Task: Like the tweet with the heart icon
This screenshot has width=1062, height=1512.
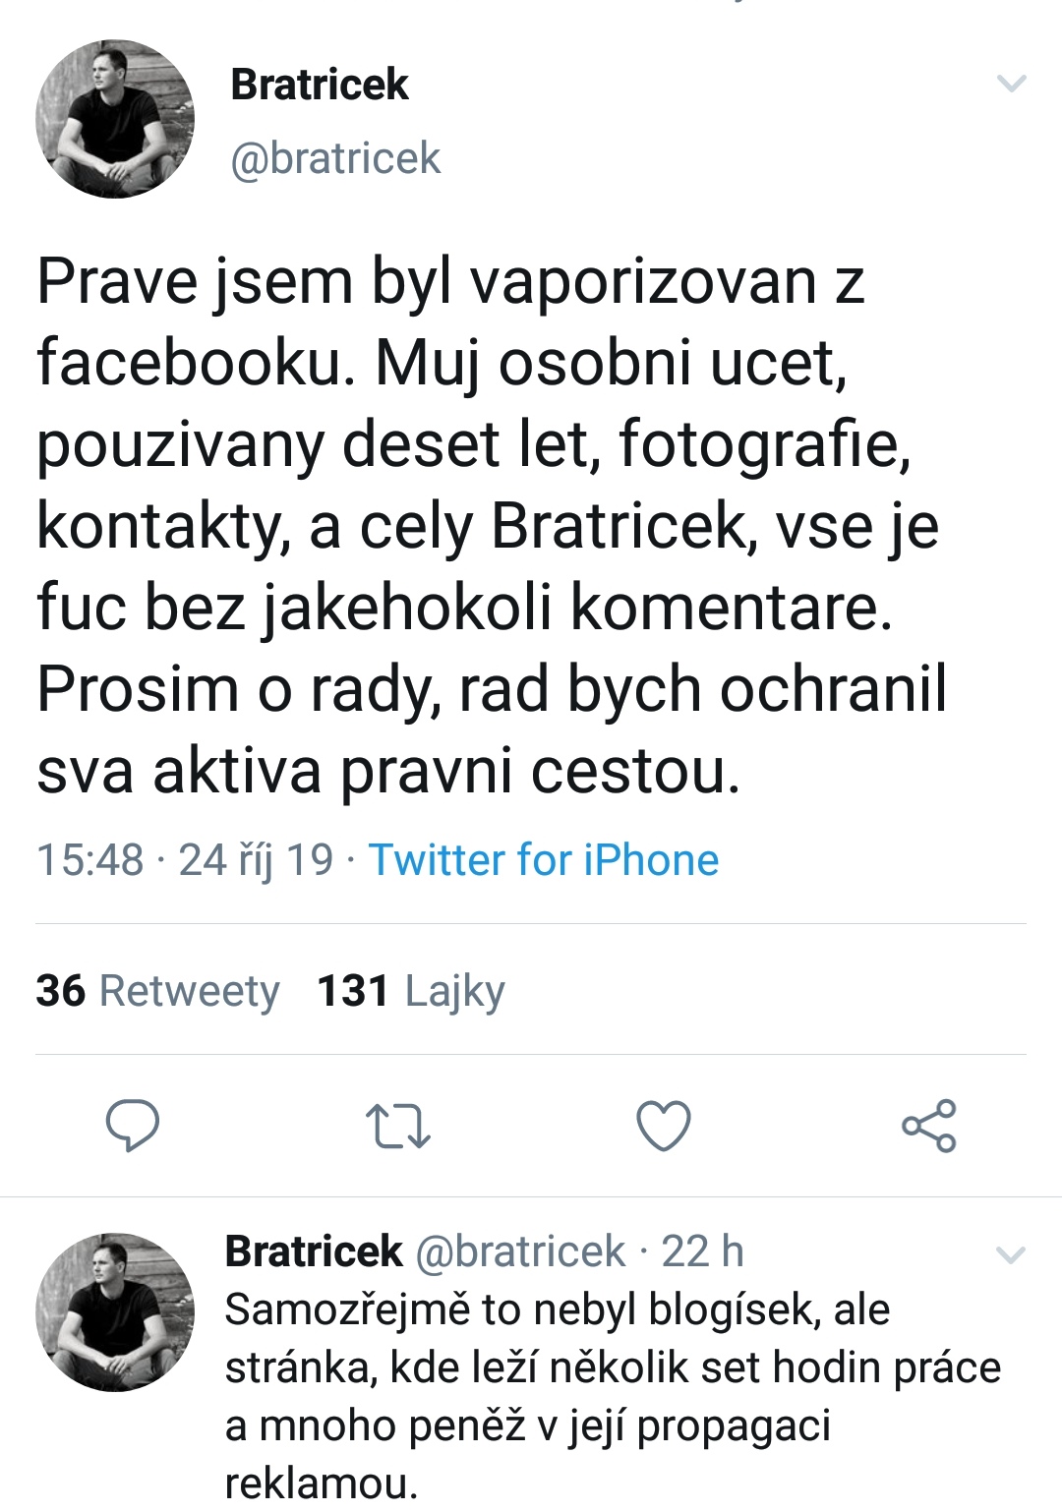Action: [664, 1126]
